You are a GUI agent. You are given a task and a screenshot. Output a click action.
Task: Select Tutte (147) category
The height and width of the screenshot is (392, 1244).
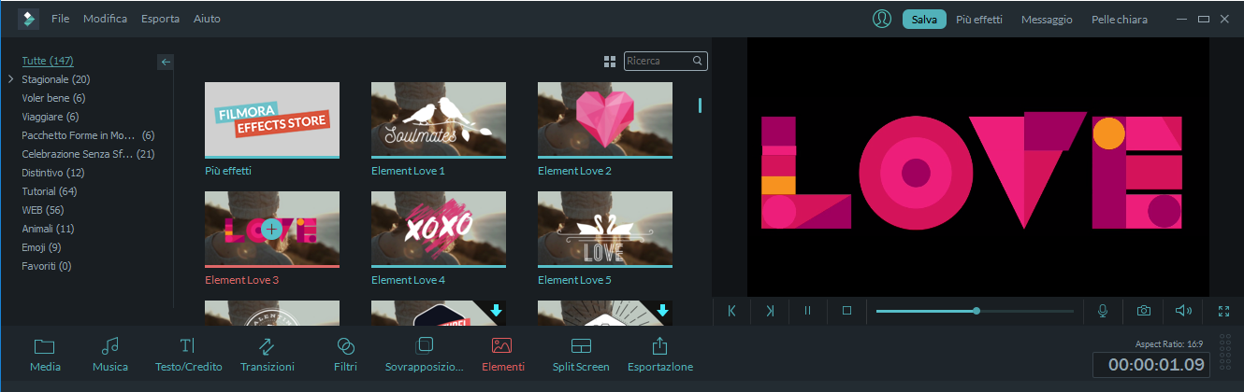48,61
